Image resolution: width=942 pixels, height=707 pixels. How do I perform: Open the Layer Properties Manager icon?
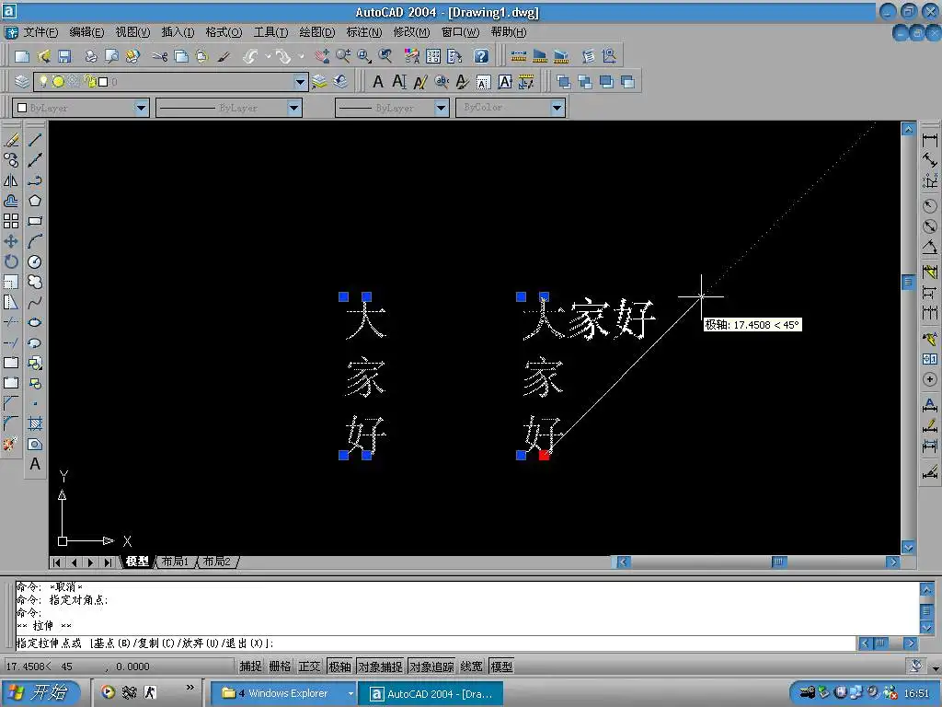pos(22,81)
